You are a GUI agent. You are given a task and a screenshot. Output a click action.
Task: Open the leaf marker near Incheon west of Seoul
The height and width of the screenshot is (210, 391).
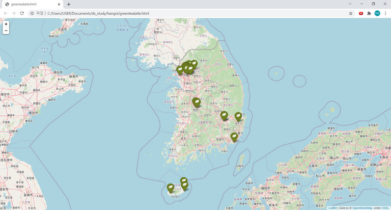(180, 70)
